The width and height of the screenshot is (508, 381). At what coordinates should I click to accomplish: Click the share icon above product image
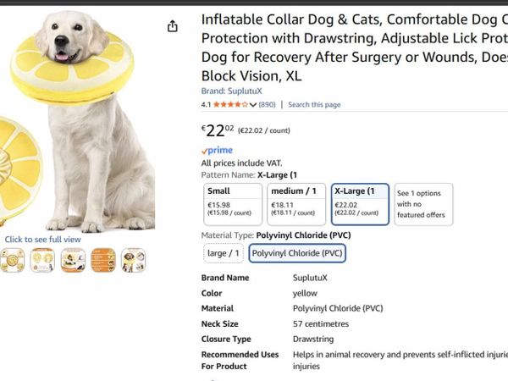(173, 26)
